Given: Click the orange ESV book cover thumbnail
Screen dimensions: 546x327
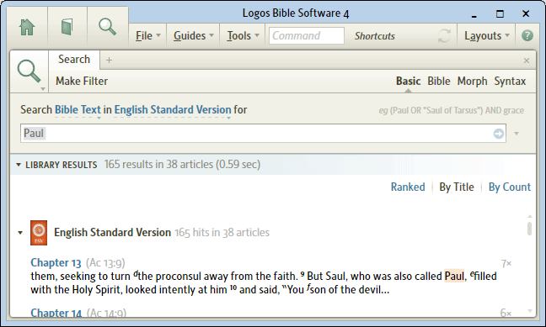Looking at the screenshot, I should 39,233.
